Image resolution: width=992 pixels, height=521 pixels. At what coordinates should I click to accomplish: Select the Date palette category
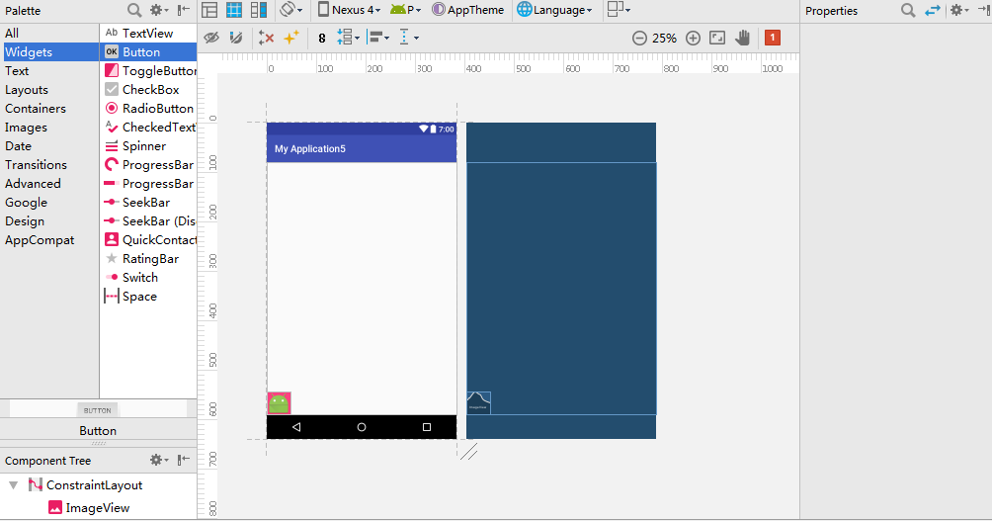[49, 146]
